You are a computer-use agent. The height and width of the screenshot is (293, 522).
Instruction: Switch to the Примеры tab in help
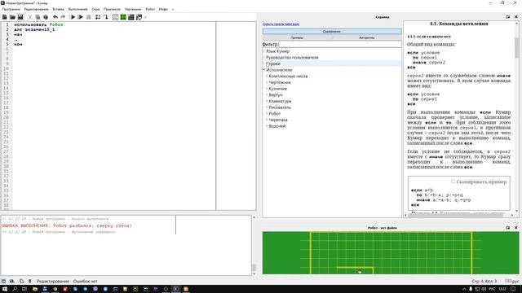pyautogui.click(x=297, y=37)
